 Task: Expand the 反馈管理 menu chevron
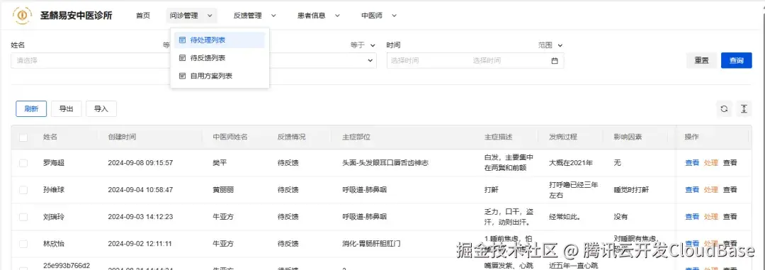[273, 16]
